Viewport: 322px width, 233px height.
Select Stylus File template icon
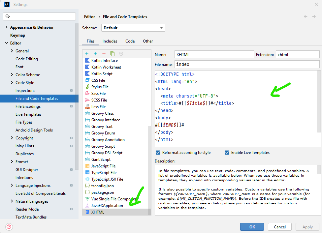click(x=87, y=87)
